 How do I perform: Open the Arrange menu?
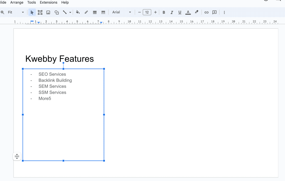(x=17, y=3)
